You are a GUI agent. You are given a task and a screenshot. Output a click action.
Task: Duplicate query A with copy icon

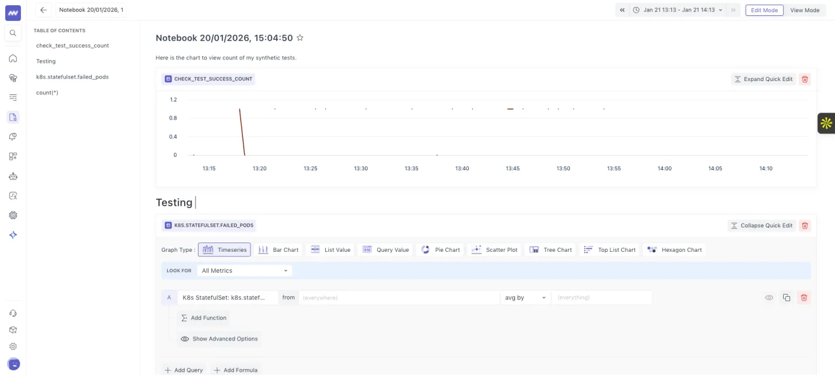click(787, 297)
